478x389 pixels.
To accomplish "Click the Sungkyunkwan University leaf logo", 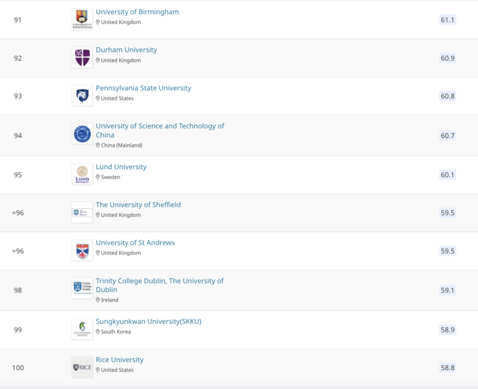I will [82, 329].
